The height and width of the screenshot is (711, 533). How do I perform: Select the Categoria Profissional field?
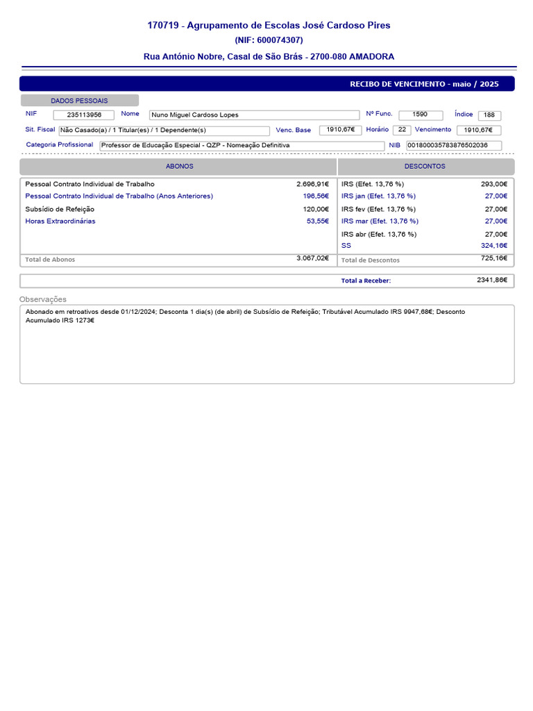coord(242,146)
